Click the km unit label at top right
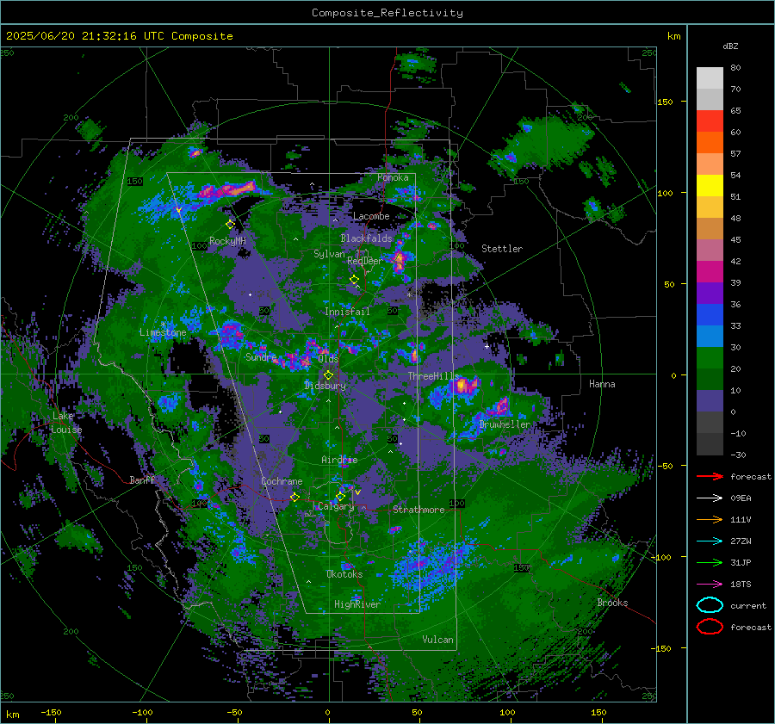This screenshot has width=775, height=724. (673, 36)
